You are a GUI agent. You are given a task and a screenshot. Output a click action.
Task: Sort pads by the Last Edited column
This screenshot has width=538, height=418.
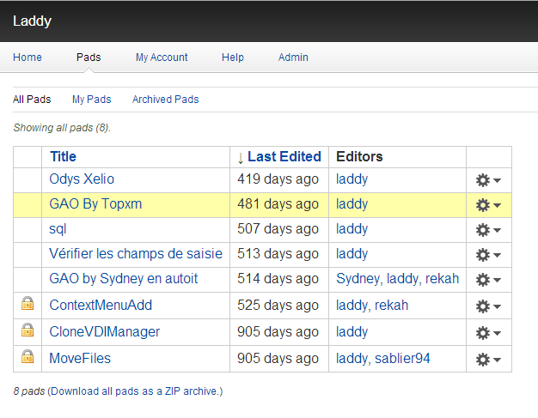[284, 156]
